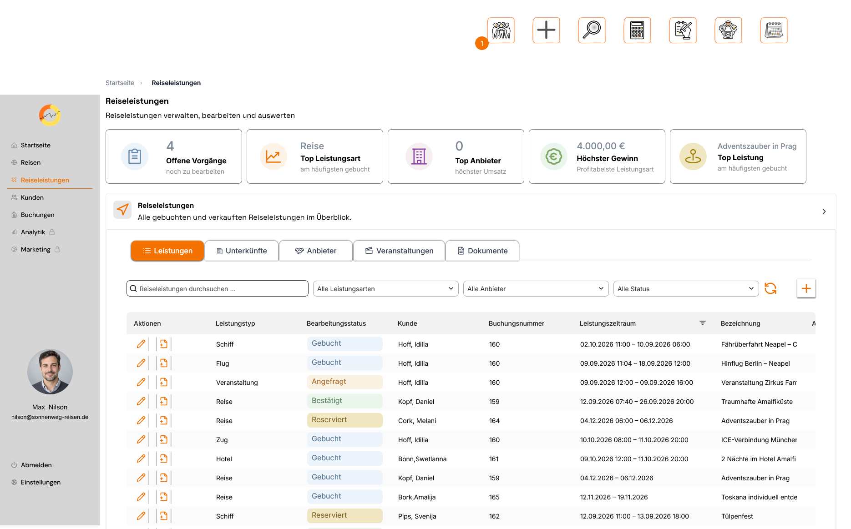Click the company logo in sidebar
The width and height of the screenshot is (851, 529).
50,115
